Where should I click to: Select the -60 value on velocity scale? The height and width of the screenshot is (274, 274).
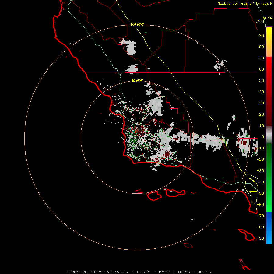pos(260,205)
